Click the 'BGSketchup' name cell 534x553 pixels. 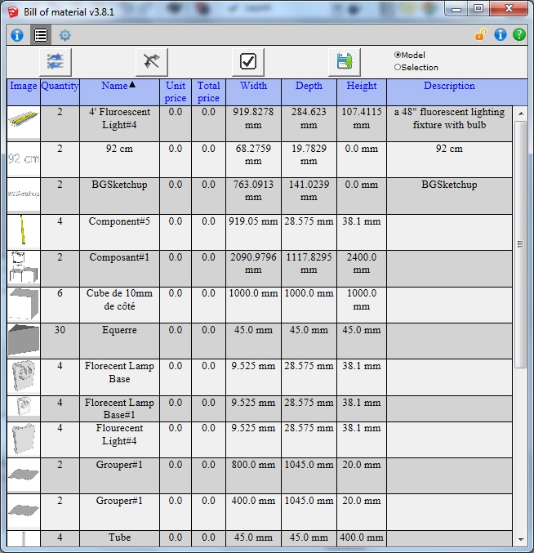point(119,196)
